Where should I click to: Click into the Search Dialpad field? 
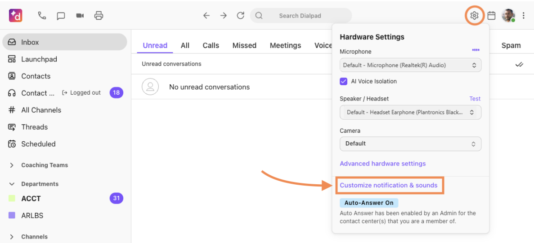(301, 16)
